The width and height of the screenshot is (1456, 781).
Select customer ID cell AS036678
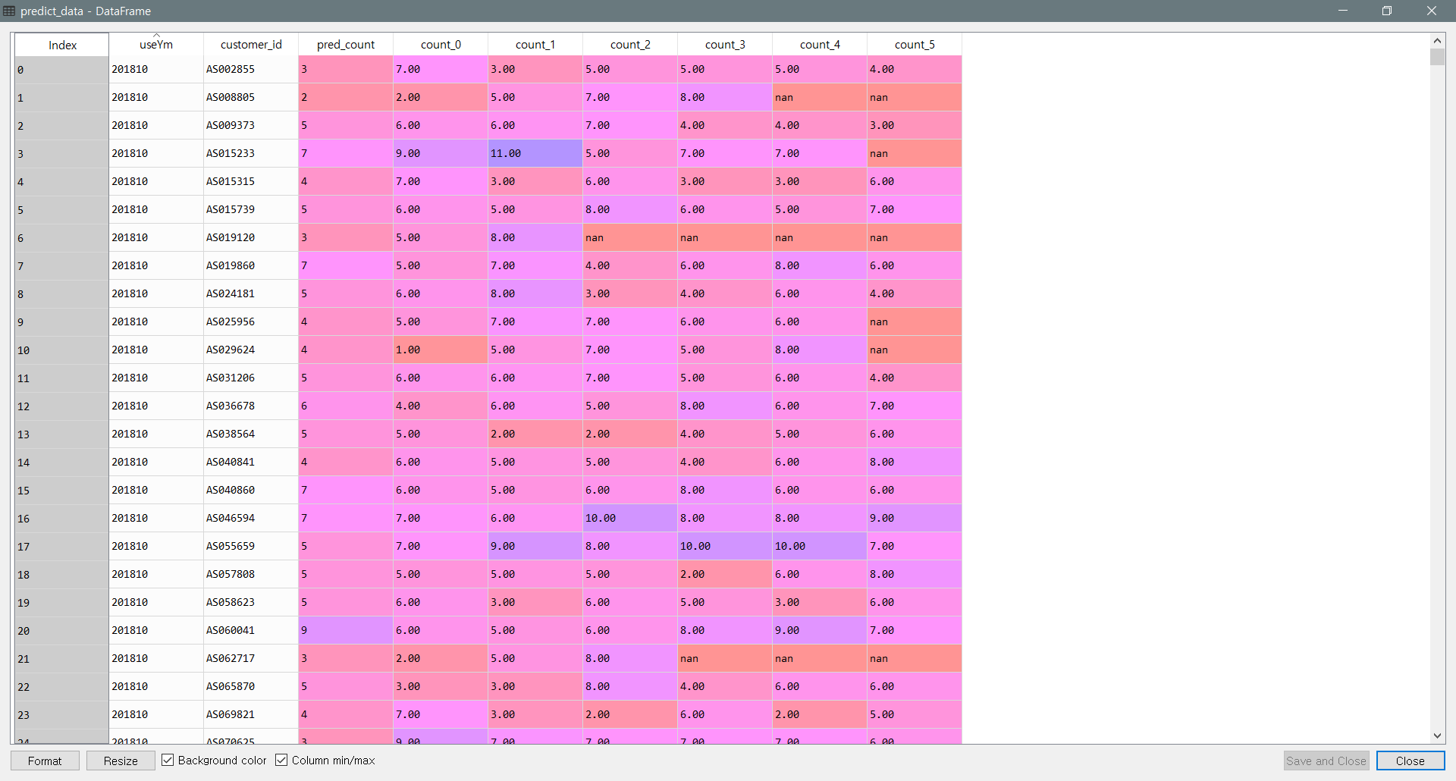tap(251, 406)
